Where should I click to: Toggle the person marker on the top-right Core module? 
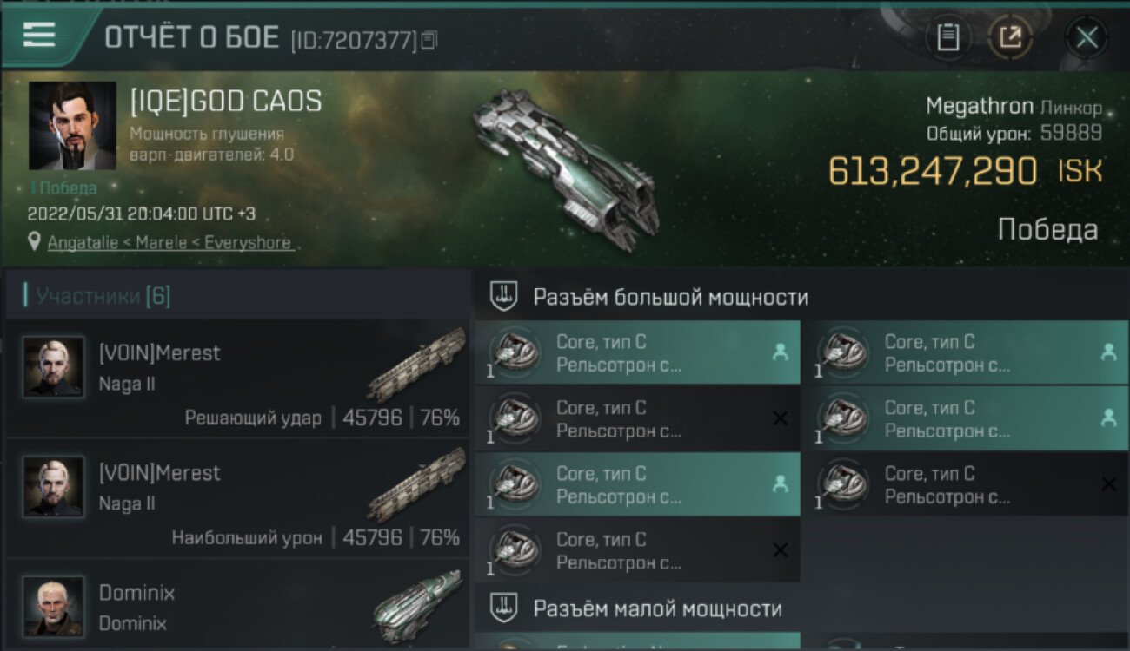[x=1107, y=352]
